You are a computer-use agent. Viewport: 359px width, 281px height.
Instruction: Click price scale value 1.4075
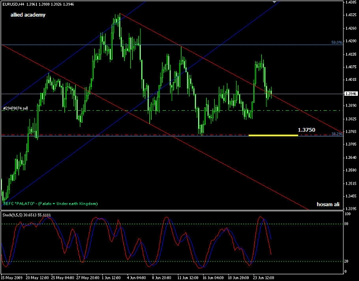point(352,67)
